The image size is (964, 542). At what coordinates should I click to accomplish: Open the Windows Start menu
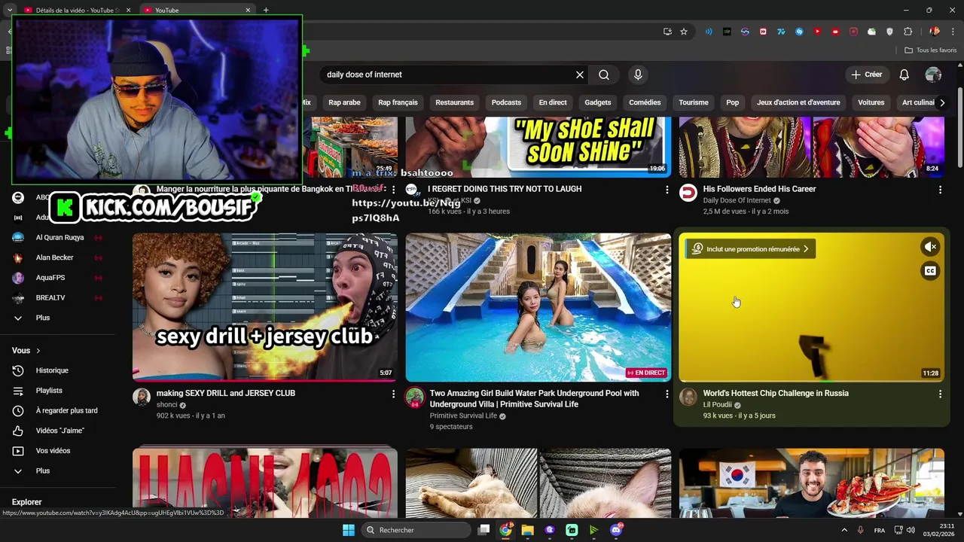click(x=348, y=530)
